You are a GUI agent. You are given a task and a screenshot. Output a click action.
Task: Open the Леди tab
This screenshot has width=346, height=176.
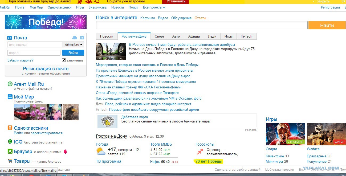(x=212, y=36)
